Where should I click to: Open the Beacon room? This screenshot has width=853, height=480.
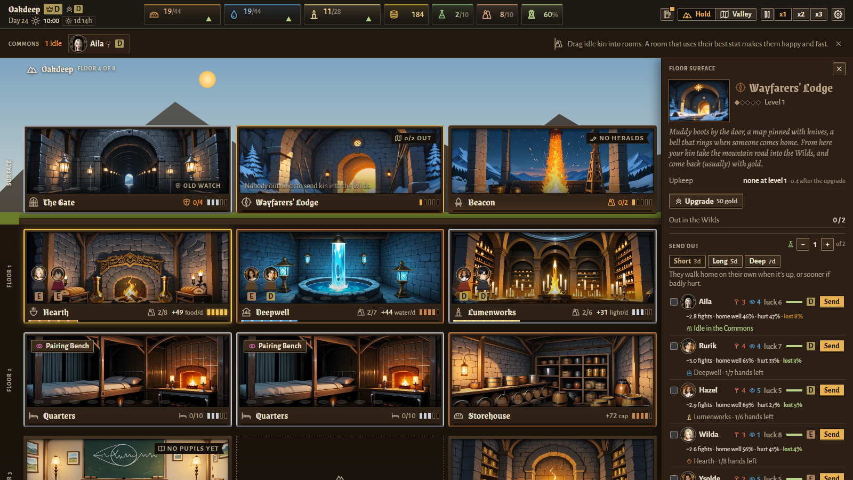point(552,170)
